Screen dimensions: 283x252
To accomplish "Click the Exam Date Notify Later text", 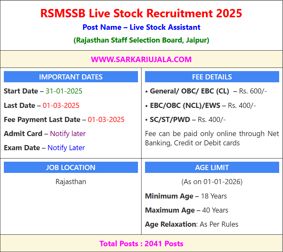I will click(x=66, y=148).
